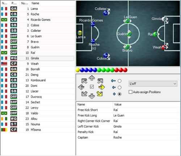The image size is (181, 156).
Task: Click the CF position badge for Weah
Action: click(14, 64)
